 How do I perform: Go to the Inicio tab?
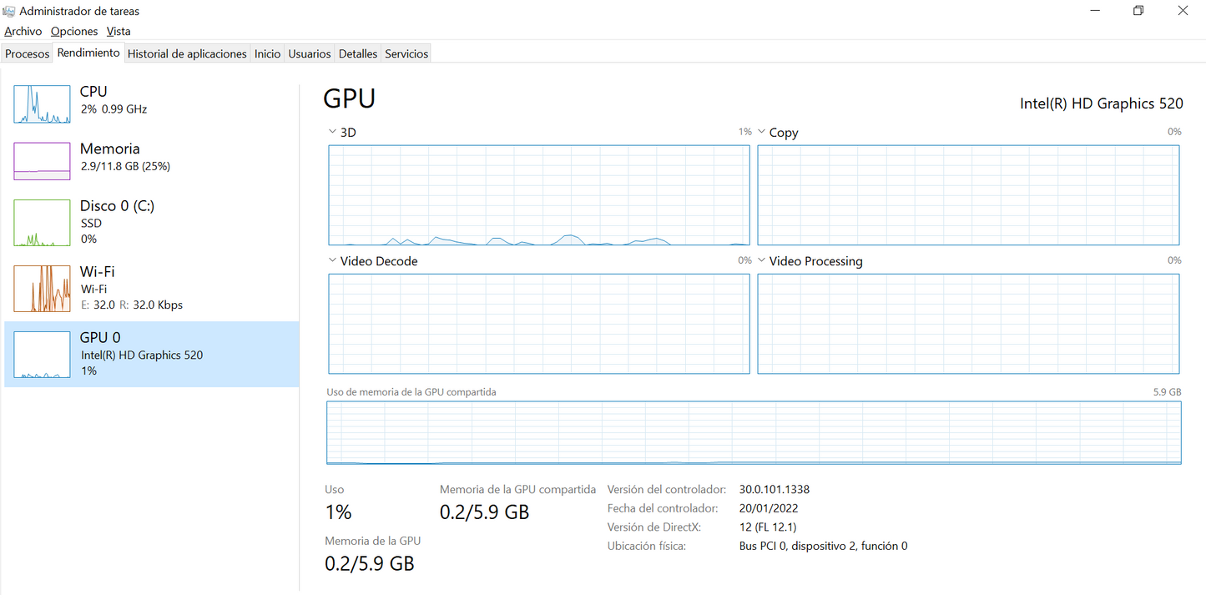click(267, 53)
